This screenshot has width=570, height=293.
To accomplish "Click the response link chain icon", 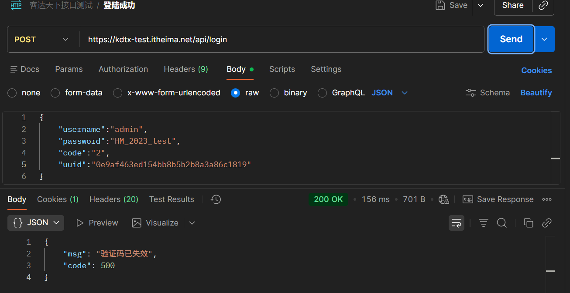I will tap(547, 223).
